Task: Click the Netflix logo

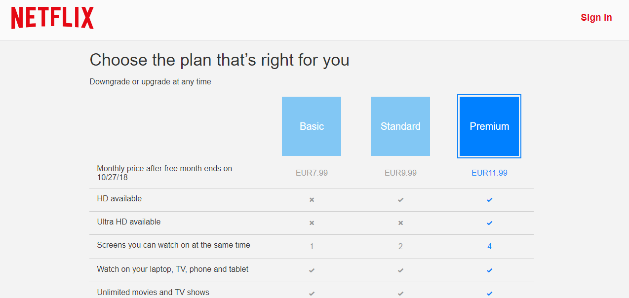Action: pos(52,18)
